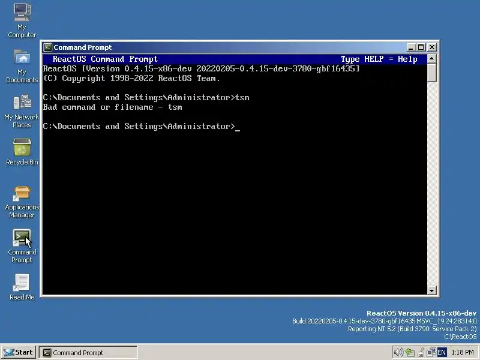Viewport: 480px width, 360px height.
Task: Select the My Documents desktop icon
Action: pos(22,66)
